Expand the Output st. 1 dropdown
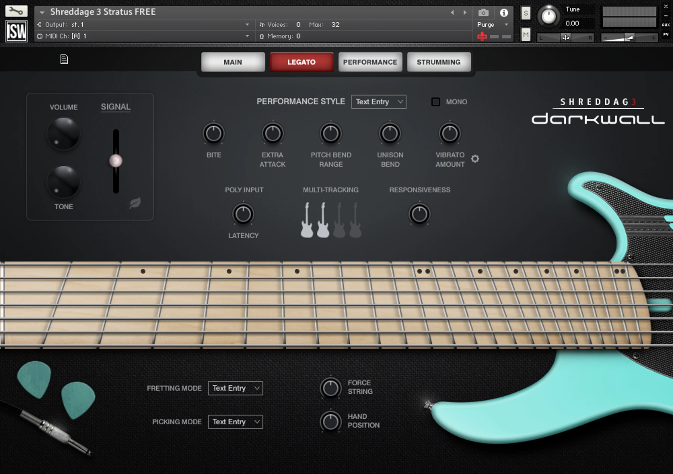This screenshot has height=474, width=673. pyautogui.click(x=247, y=25)
